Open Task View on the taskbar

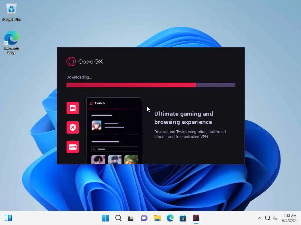point(131,218)
